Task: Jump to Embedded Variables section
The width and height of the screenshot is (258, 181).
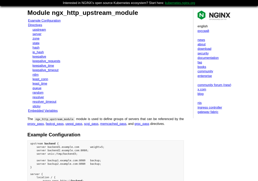Action: [x=43, y=111]
